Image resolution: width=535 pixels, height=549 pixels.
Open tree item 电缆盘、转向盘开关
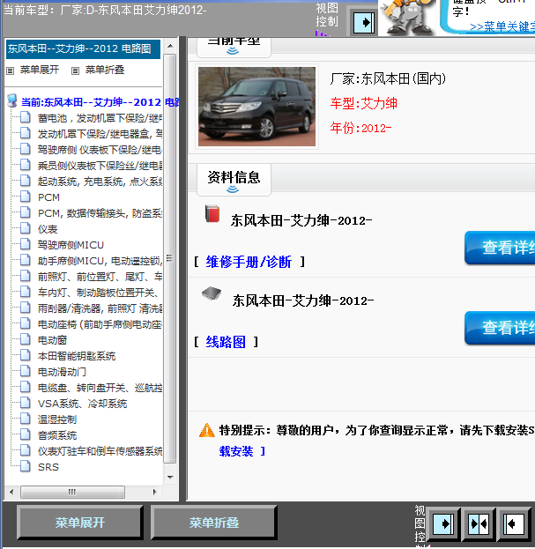pyautogui.click(x=100, y=388)
